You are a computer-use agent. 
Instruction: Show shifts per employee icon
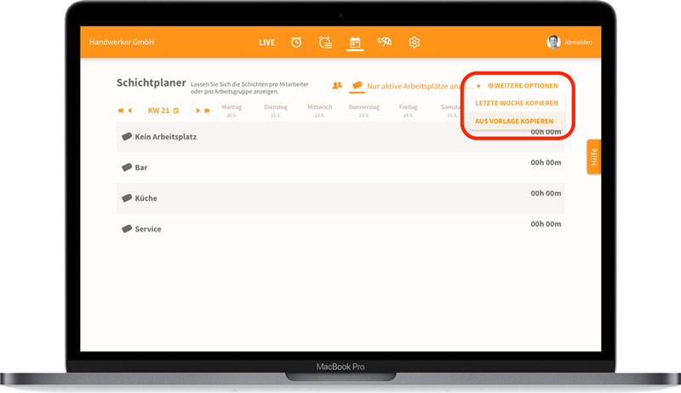point(337,85)
